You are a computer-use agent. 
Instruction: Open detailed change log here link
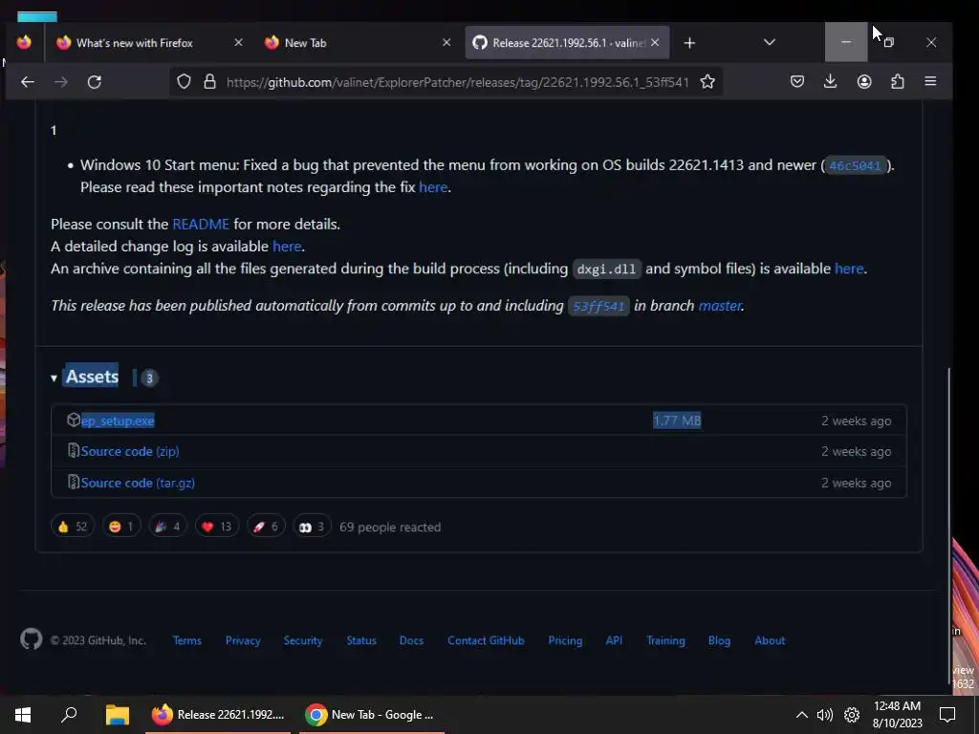coord(287,247)
